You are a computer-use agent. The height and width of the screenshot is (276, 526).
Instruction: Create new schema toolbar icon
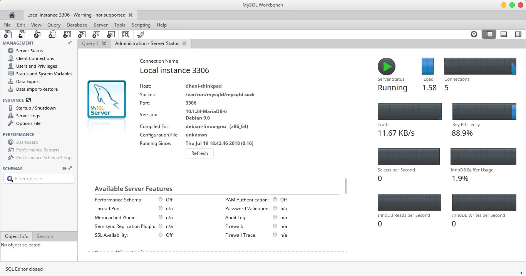point(52,34)
